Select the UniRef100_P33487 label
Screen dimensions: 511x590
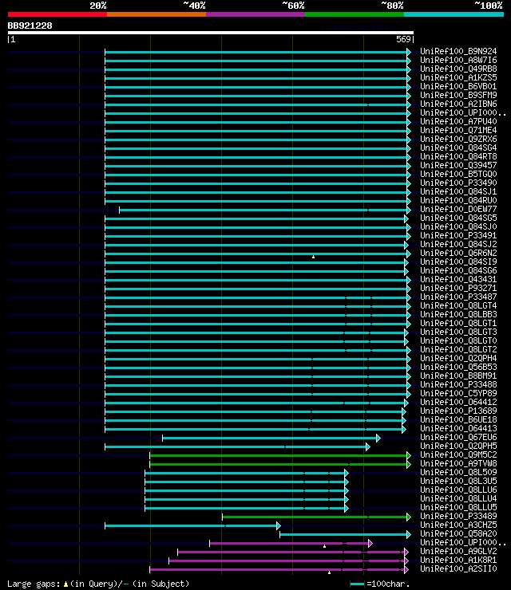[x=458, y=297]
